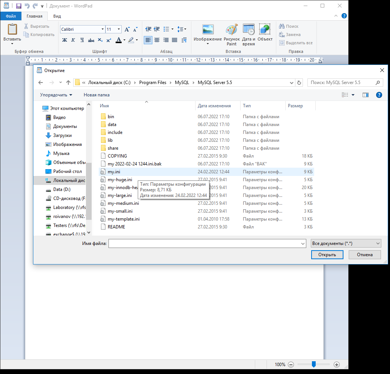Click the Back arrow in Open dialog
This screenshot has width=390, height=374.
41,83
